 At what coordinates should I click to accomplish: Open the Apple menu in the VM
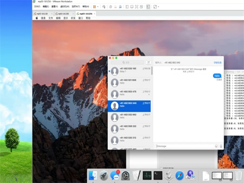tap(37, 18)
